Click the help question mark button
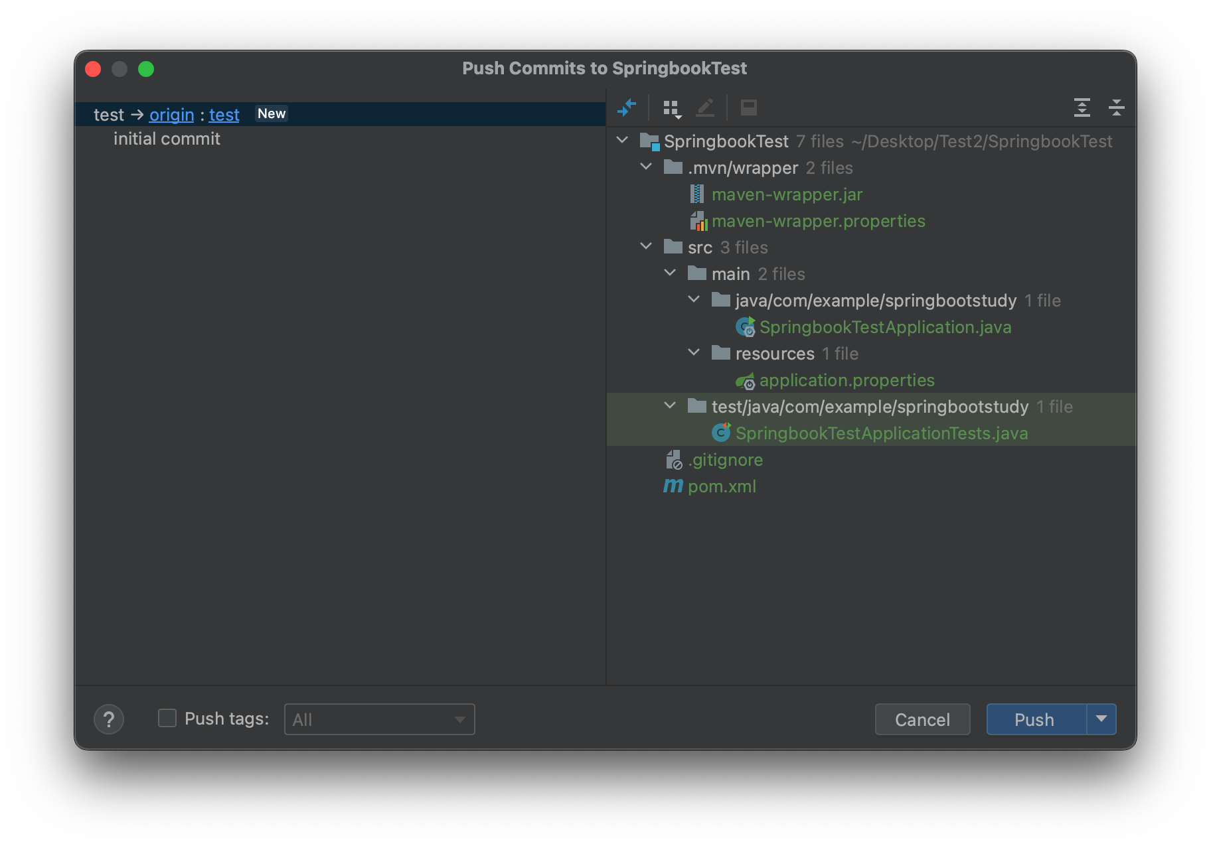The height and width of the screenshot is (848, 1211). tap(109, 719)
